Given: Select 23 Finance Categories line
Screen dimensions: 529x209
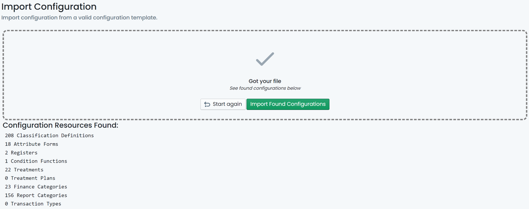Looking at the screenshot, I should (x=36, y=187).
